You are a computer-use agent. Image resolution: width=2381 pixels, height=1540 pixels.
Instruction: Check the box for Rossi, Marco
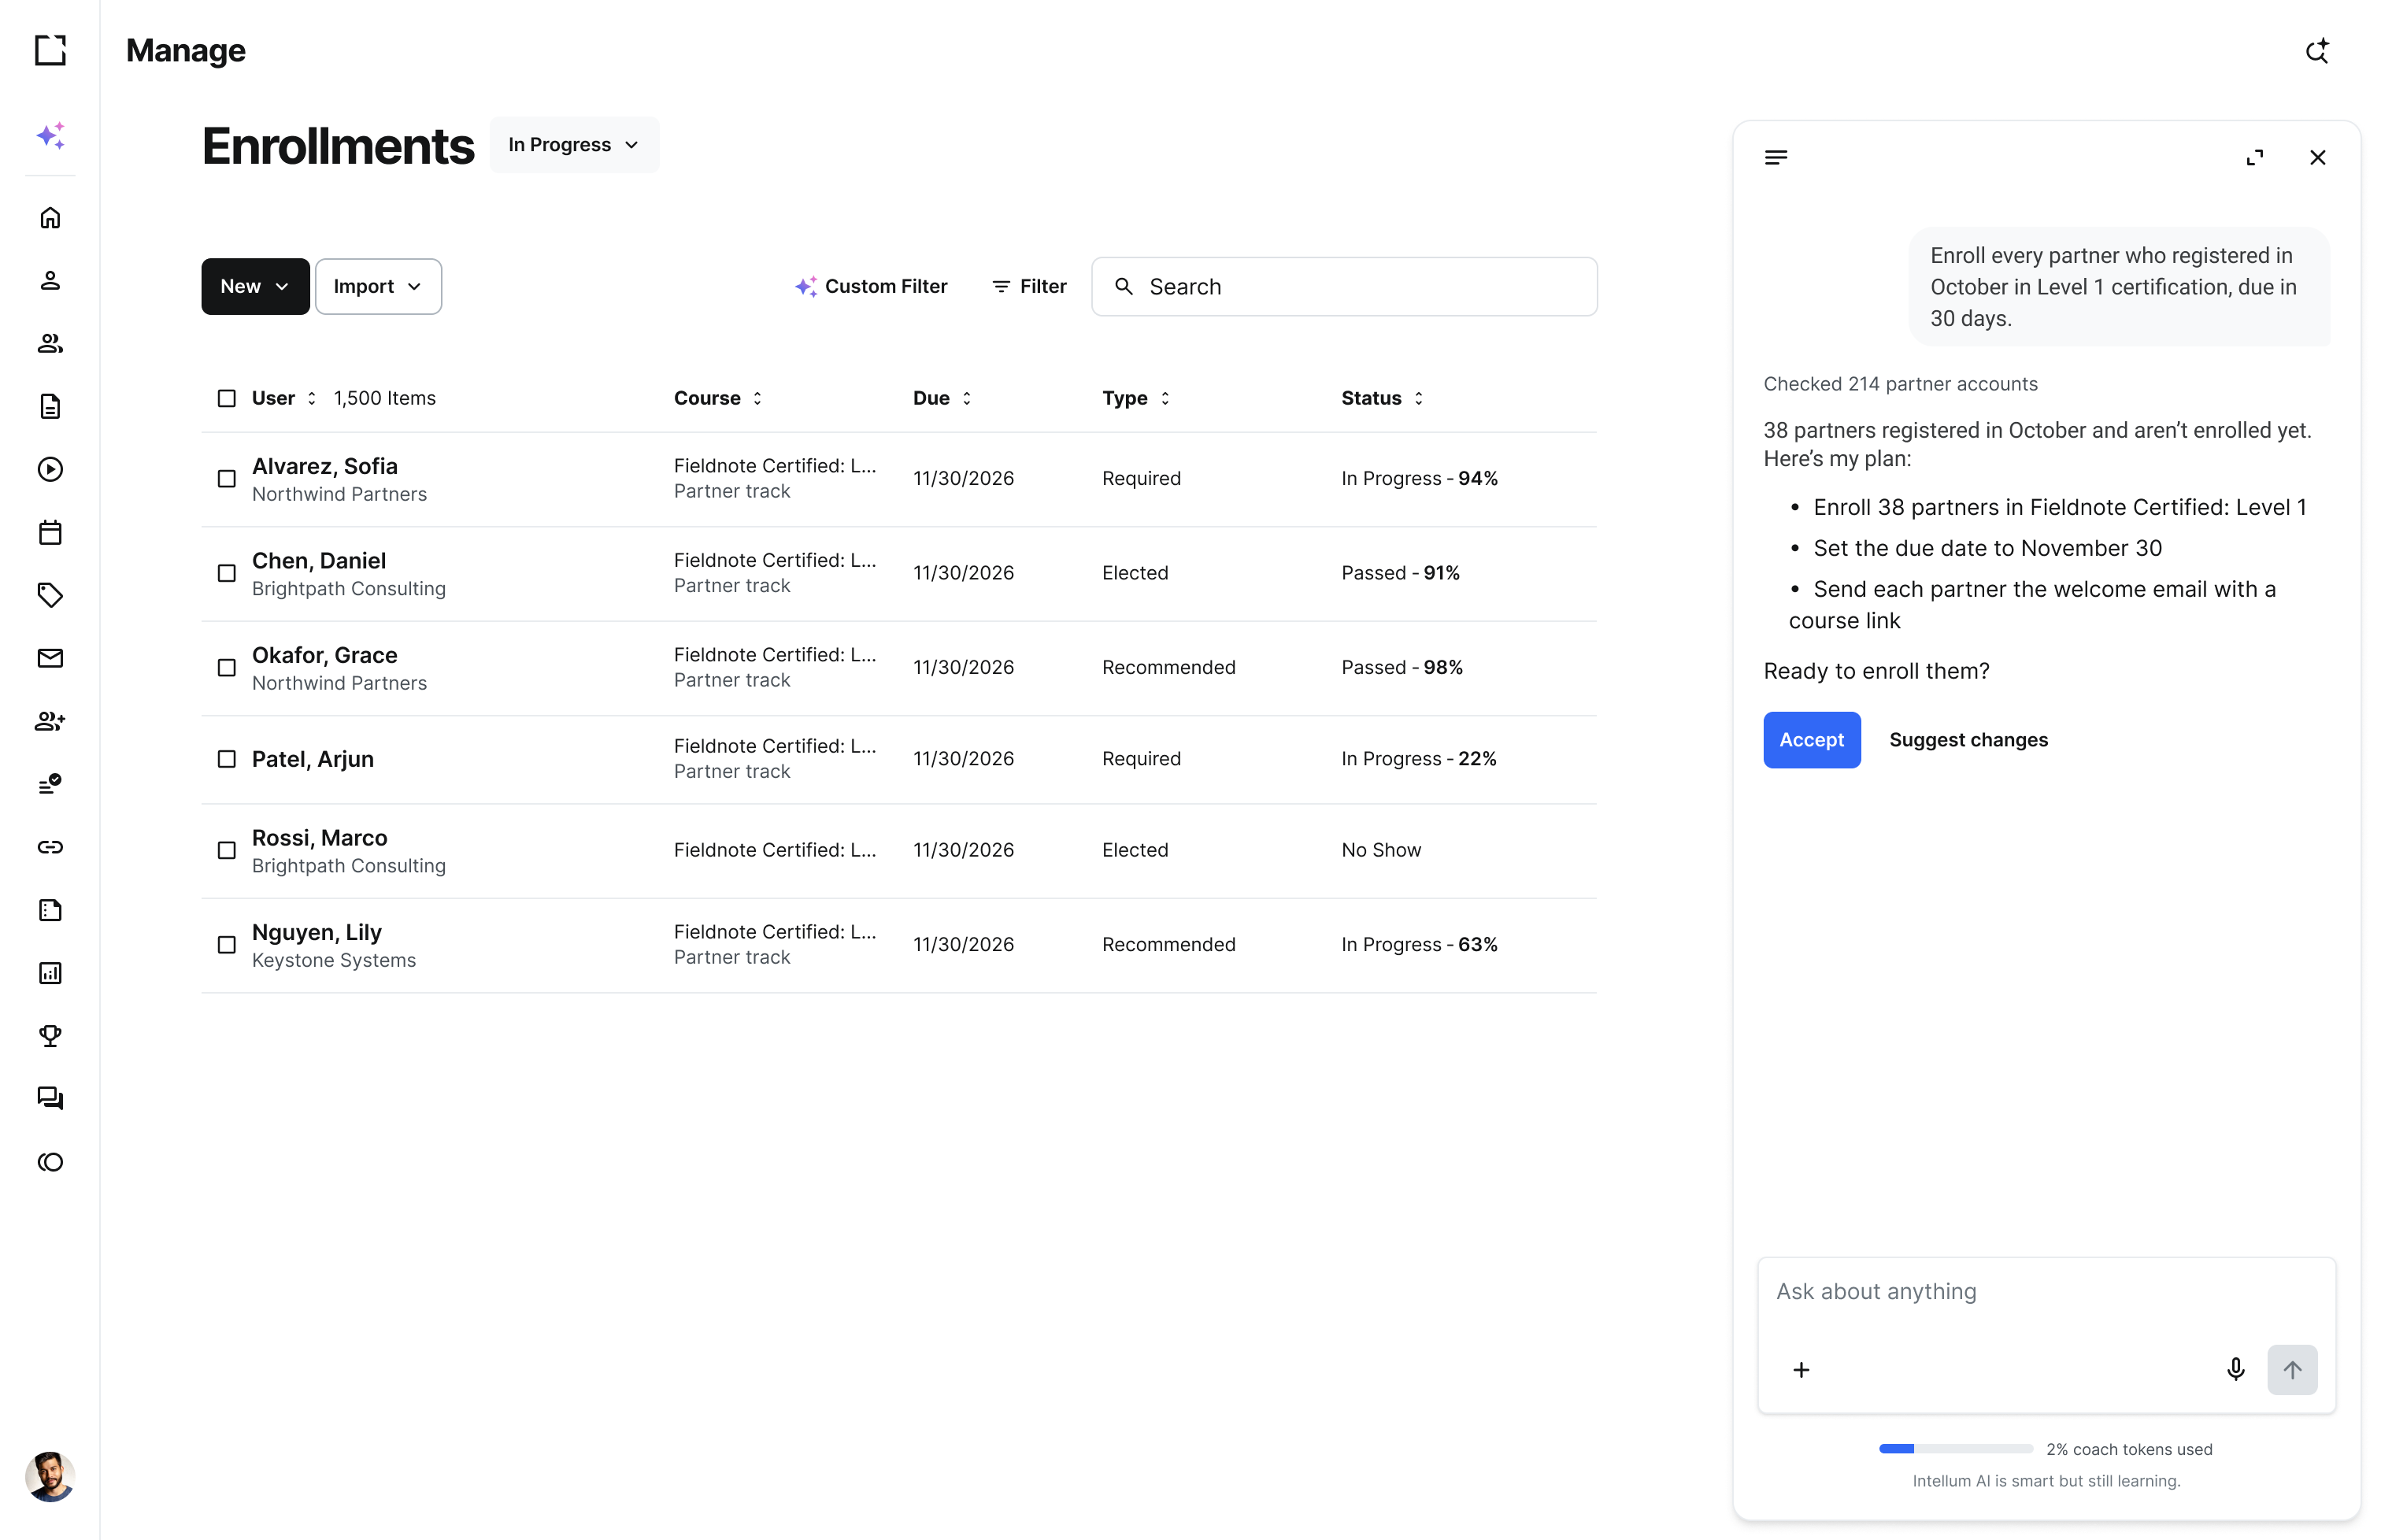coord(227,850)
